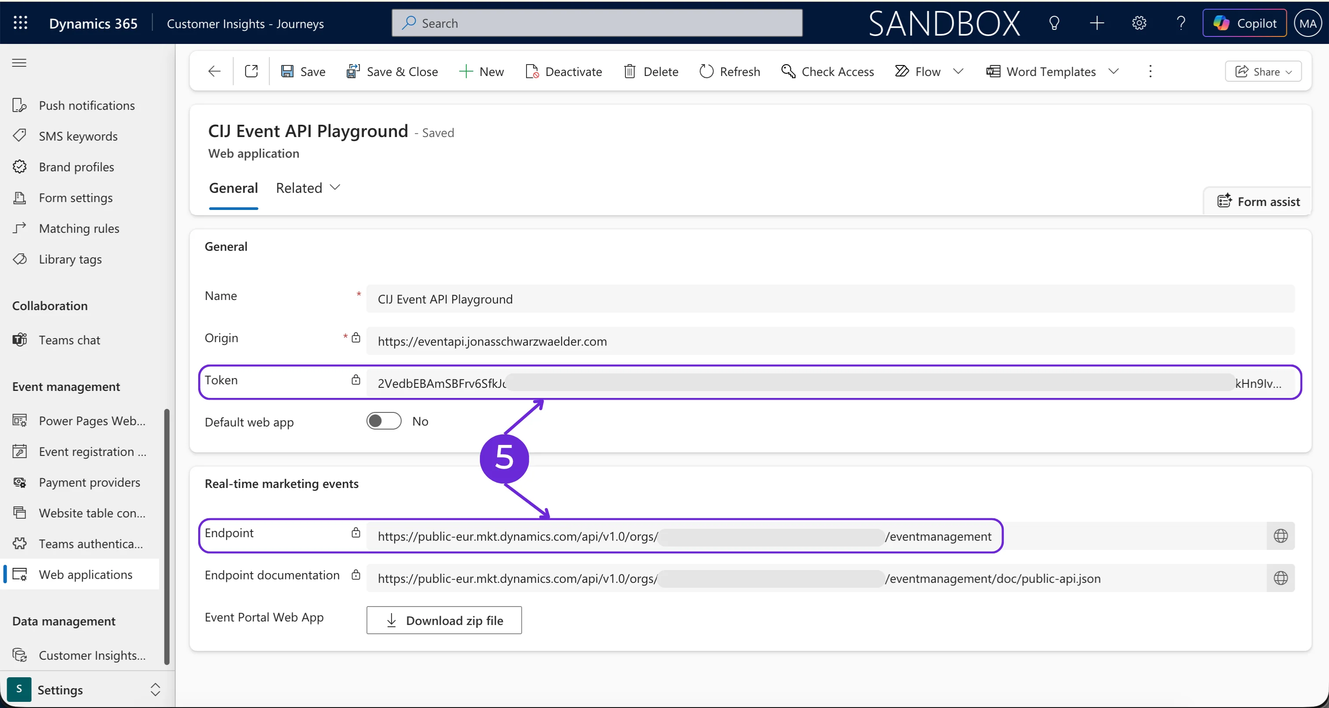Open Library tags in the sidebar
Screen dimensions: 1329x708
tap(80, 260)
